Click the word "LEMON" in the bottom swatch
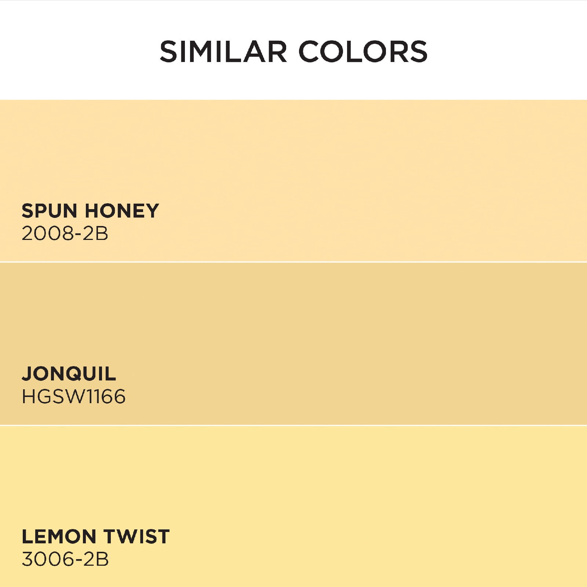 pos(59,537)
